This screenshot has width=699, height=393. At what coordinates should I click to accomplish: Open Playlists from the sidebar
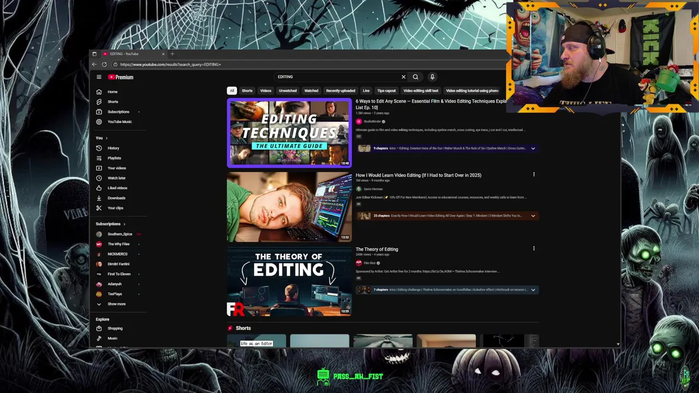114,158
